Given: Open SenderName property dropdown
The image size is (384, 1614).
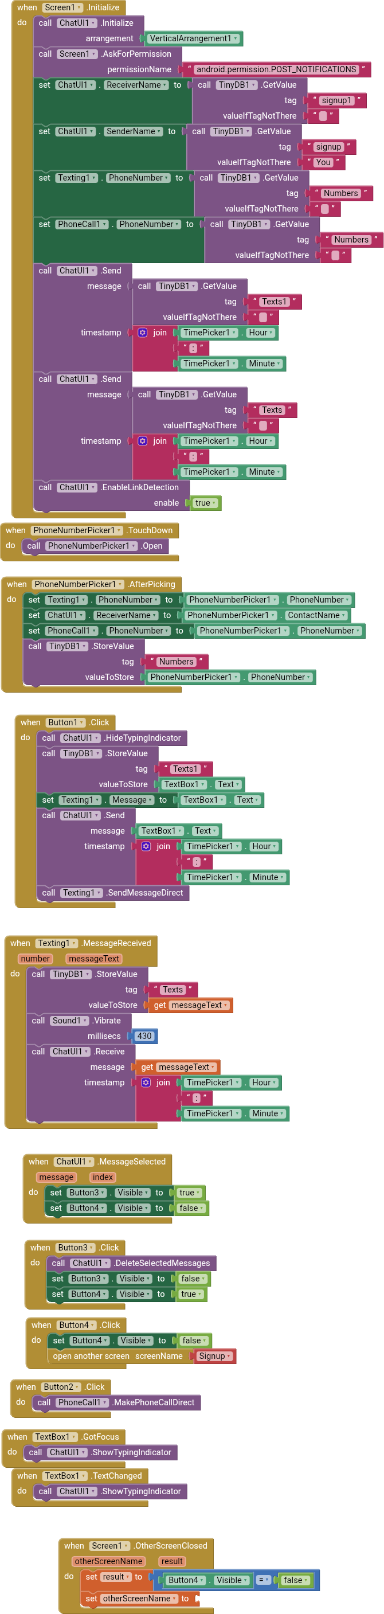Looking at the screenshot, I should 136,131.
